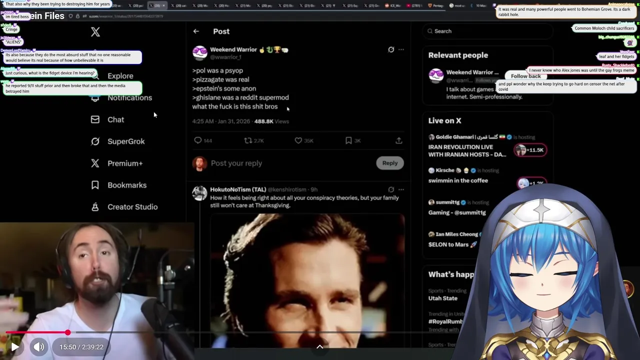Open Utah State trending topic
This screenshot has height=360, width=640.
tap(443, 298)
